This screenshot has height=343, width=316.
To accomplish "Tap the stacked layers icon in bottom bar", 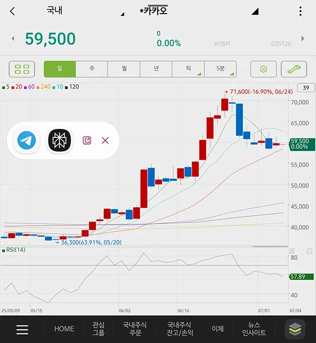I will [295, 329].
